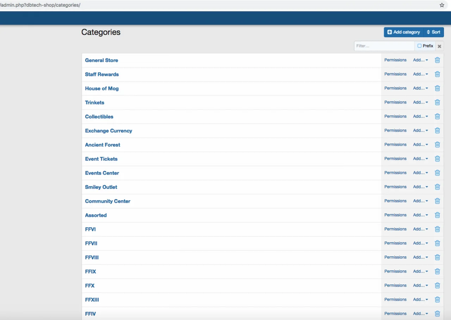Screen dimensions: 451x320
Task: Delete the General Store category via trash icon
Action: pos(437,60)
